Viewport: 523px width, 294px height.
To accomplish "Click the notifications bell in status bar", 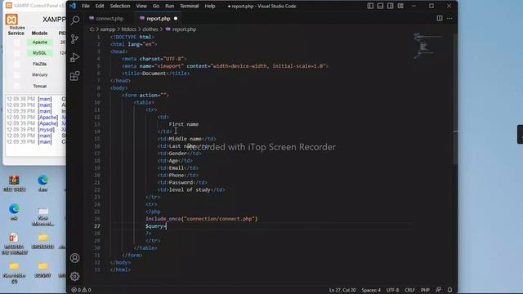I will [x=449, y=290].
